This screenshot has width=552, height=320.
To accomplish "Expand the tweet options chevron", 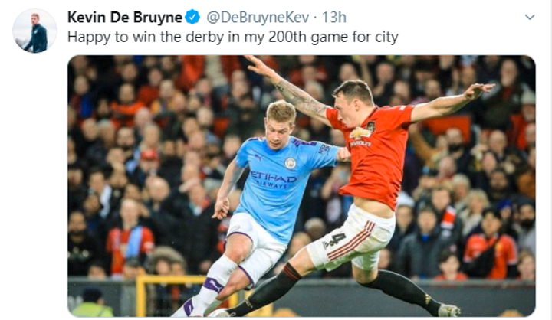I will click(530, 17).
